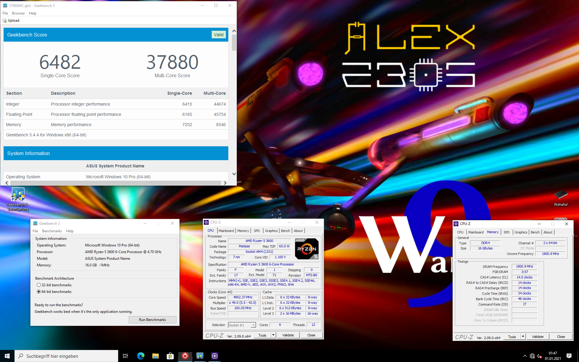Click the CPU-Z CPU window title icon
The height and width of the screenshot is (362, 579).
[x=206, y=222]
